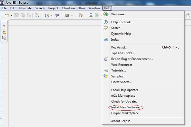The height and width of the screenshot is (127, 191).
Task: Open the hierarchy tree icon in left sidebar
Action: coord(4,37)
